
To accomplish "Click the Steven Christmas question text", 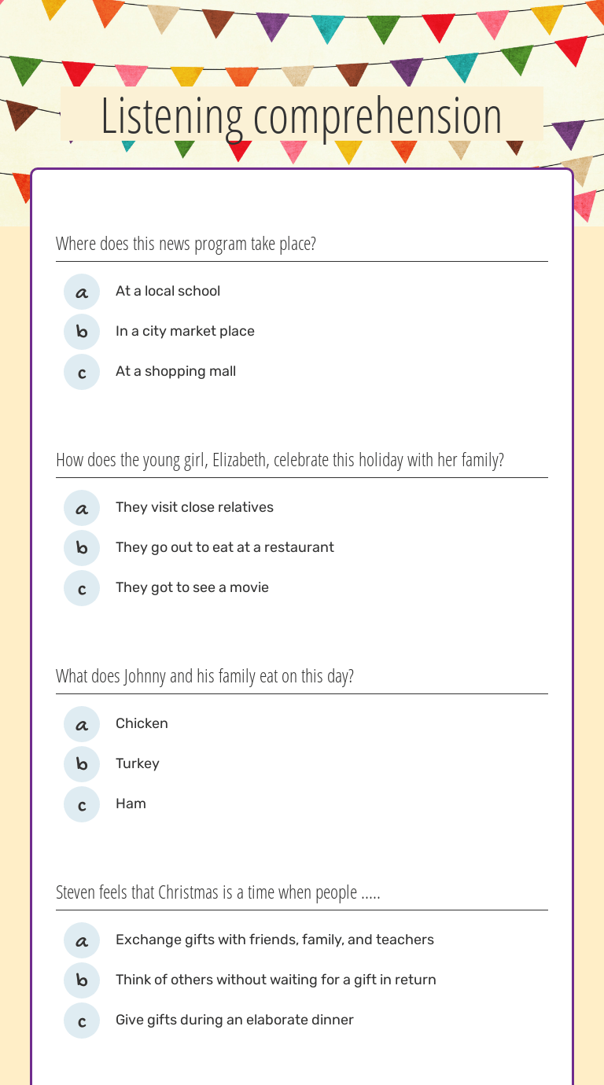I will (x=218, y=892).
